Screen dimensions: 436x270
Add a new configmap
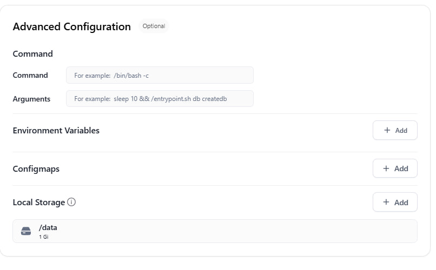point(395,168)
